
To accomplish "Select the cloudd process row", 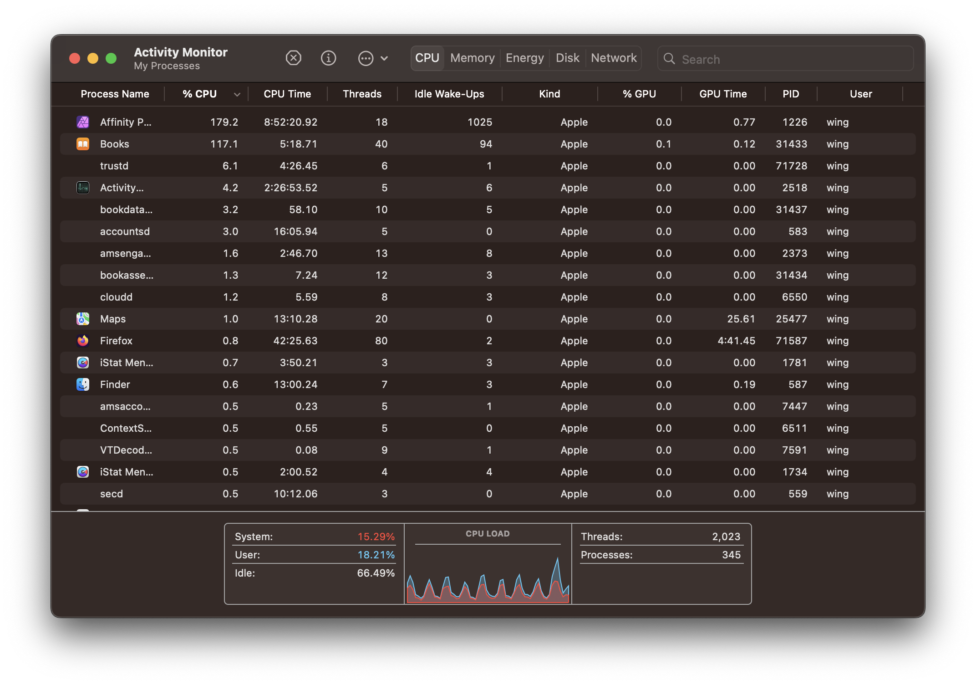I will point(488,297).
